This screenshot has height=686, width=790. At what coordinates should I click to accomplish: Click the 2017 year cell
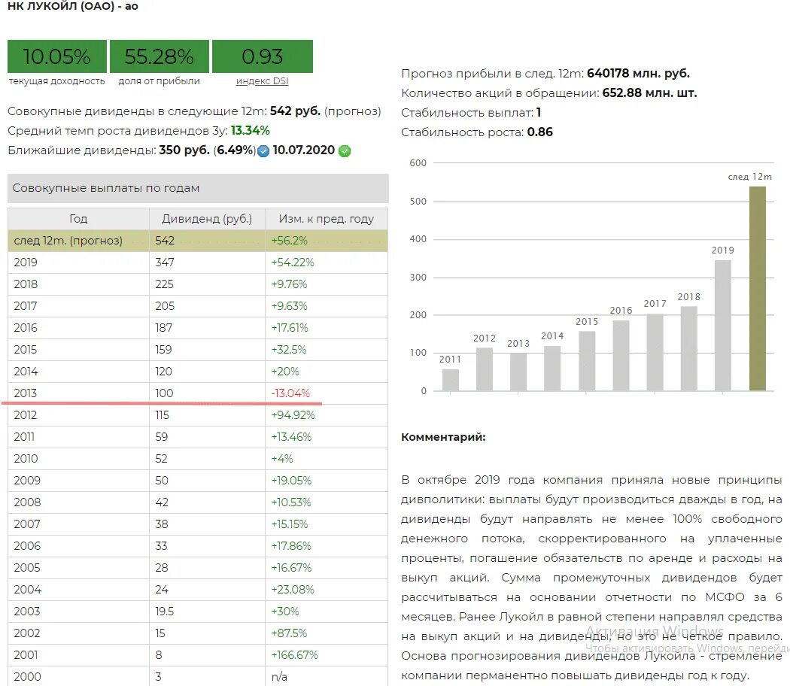coord(78,305)
